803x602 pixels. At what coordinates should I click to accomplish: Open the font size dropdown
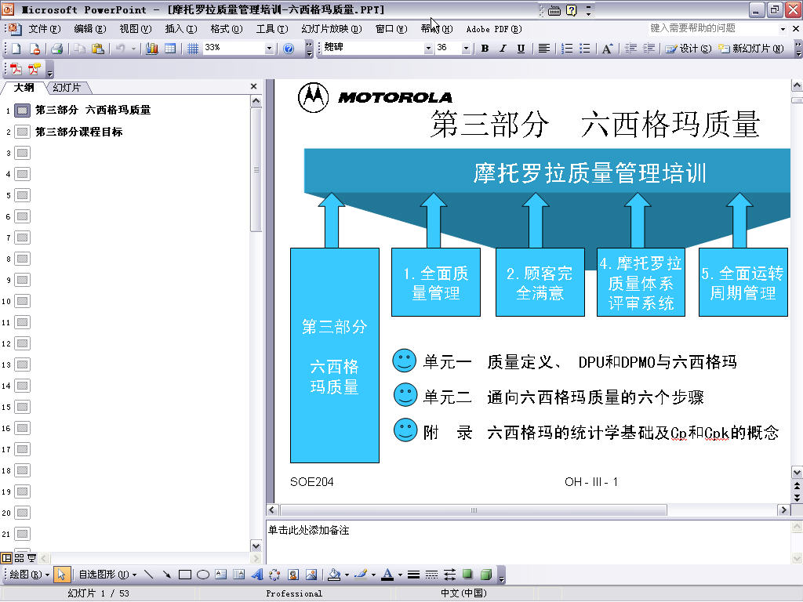(466, 49)
